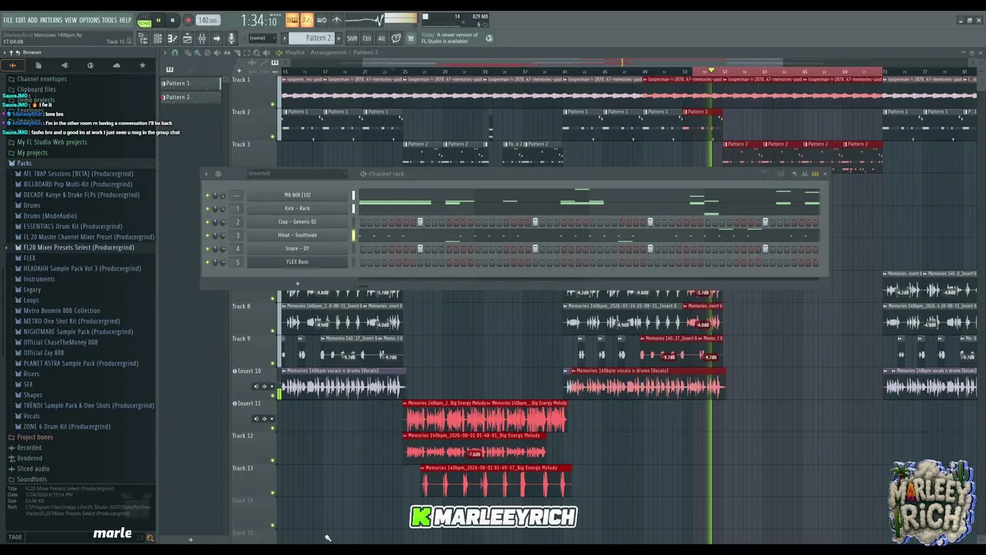Mute the Clap - Generic 02 channel LED

(207, 222)
